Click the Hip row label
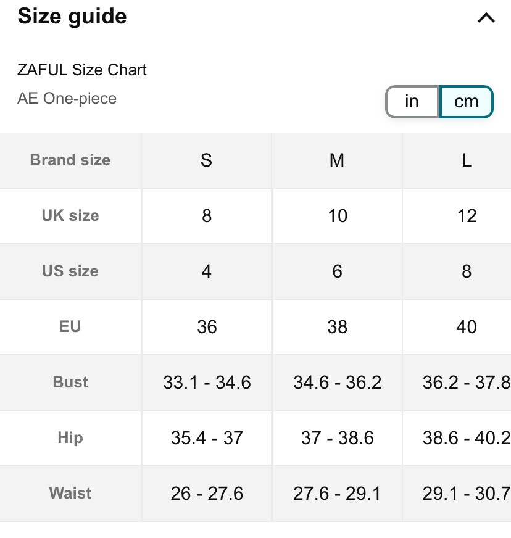The image size is (511, 538). coord(70,438)
